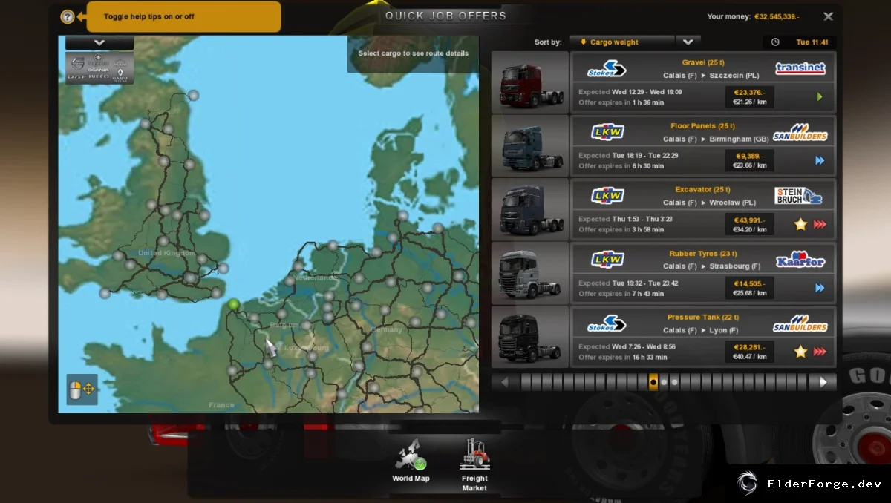Click the red triple arrow on Excavator job
891x503 pixels.
pyautogui.click(x=820, y=224)
